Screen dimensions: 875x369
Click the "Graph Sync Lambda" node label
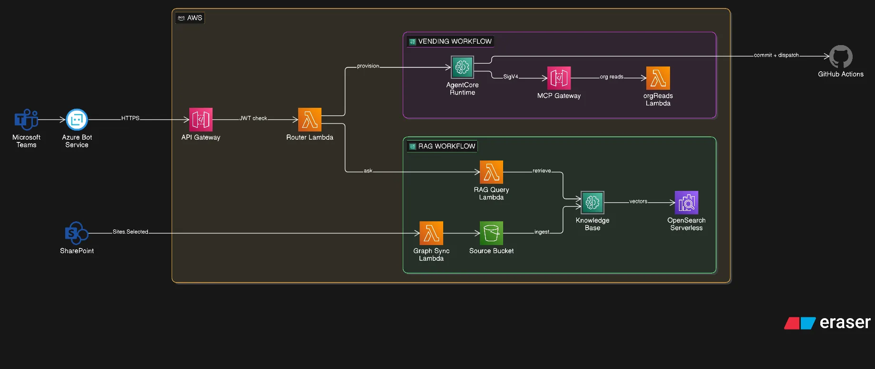[431, 255]
